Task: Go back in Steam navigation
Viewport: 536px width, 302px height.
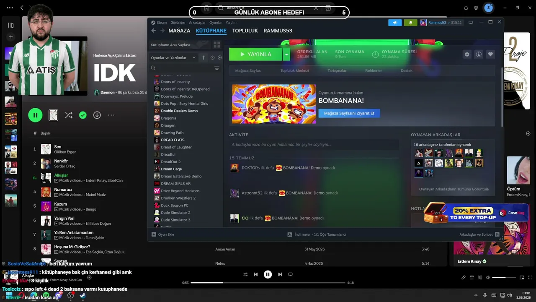Action: pyautogui.click(x=153, y=31)
